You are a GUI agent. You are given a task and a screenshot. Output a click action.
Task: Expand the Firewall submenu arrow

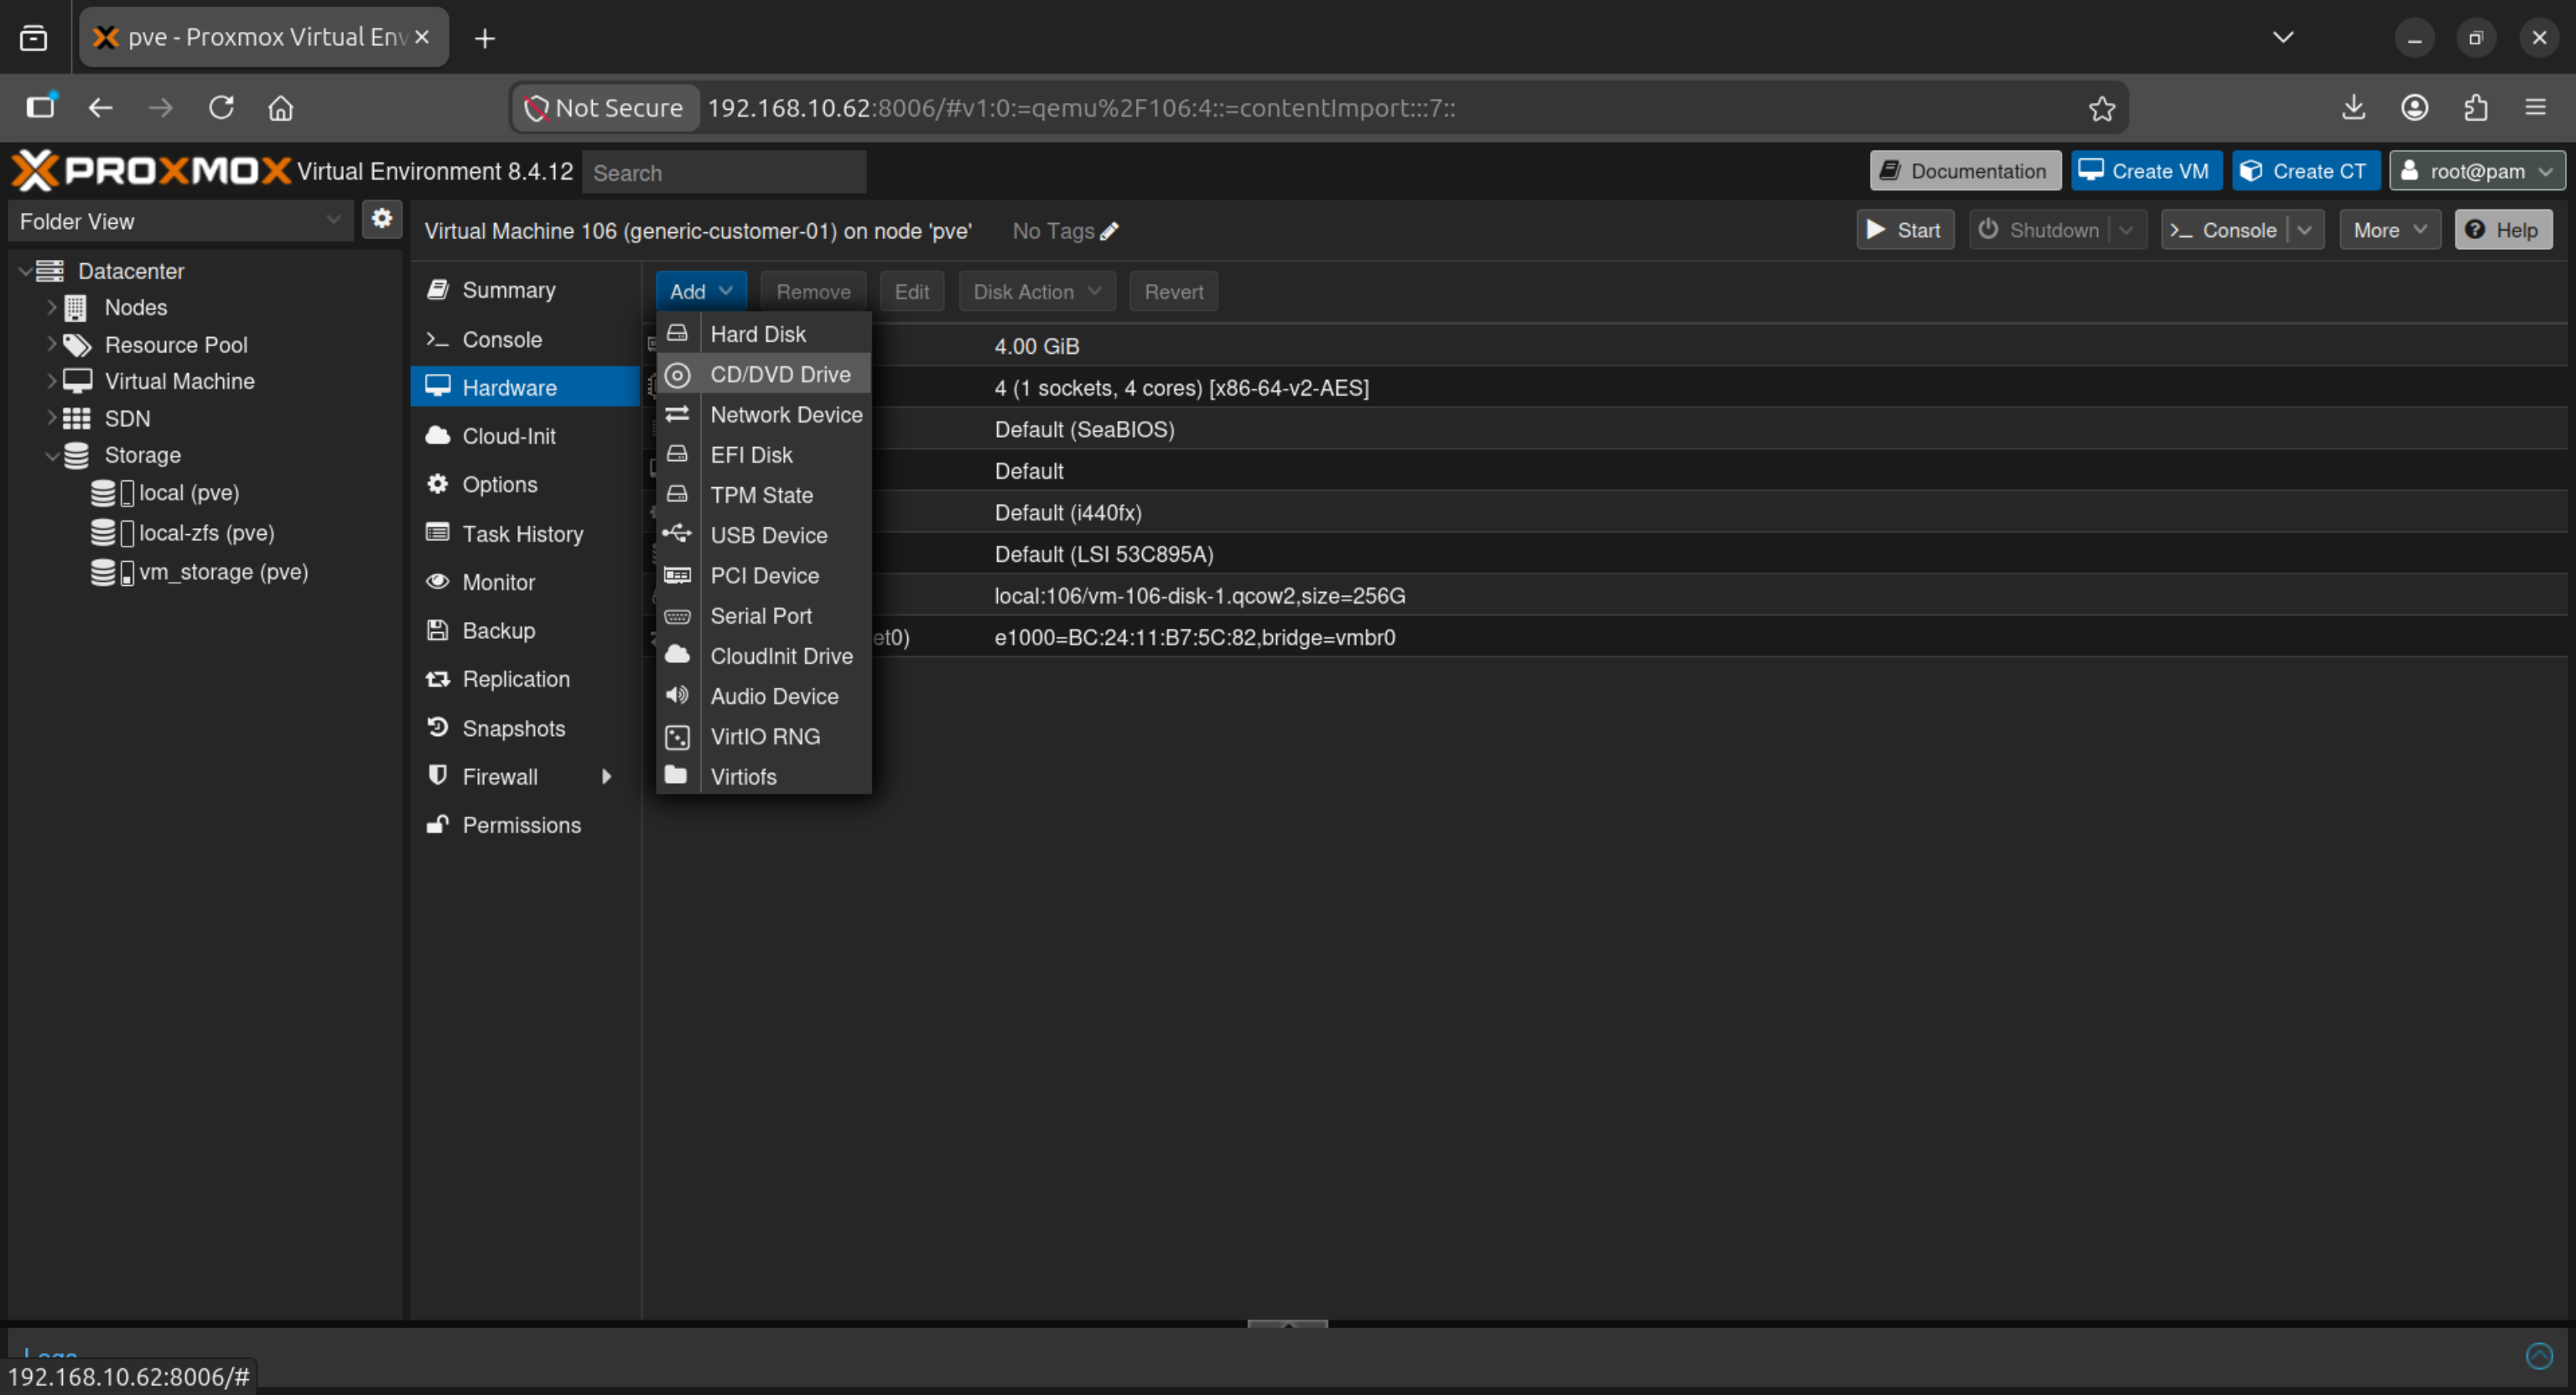pos(606,777)
